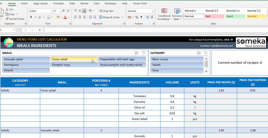Open the font size 11 dropdown
268x138 pixels.
60,11
